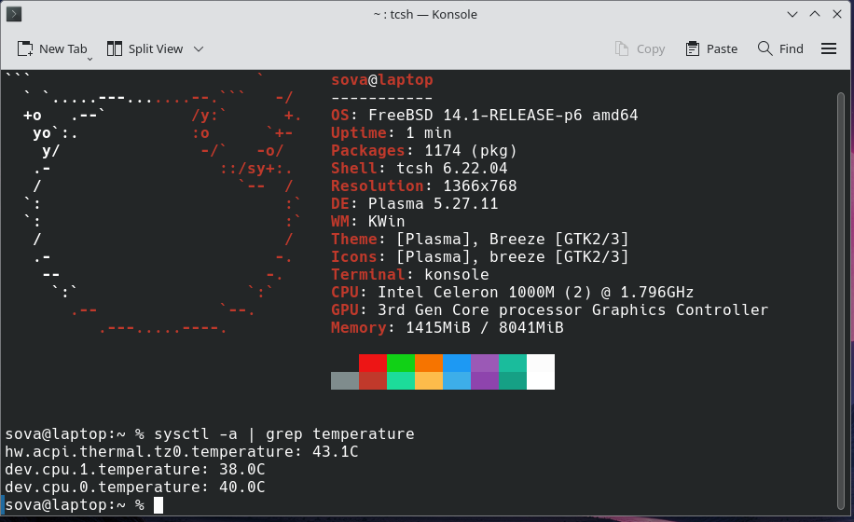The width and height of the screenshot is (854, 522).
Task: Open the hamburger menu
Action: 829,49
